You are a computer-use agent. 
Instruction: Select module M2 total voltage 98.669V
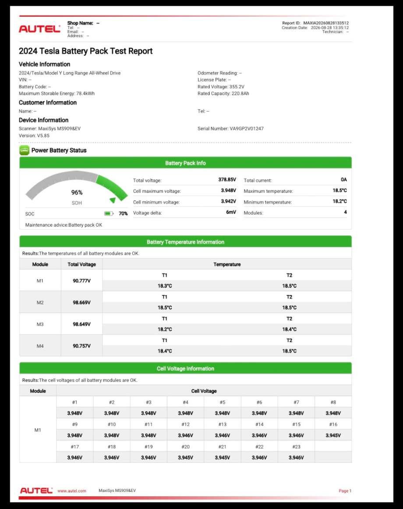click(x=81, y=302)
